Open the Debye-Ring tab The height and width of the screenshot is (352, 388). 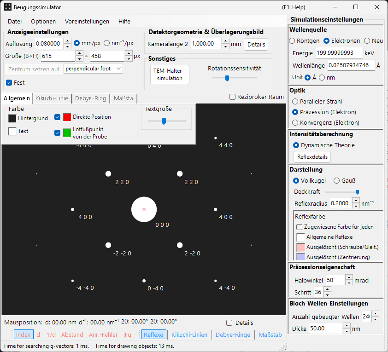91,98
